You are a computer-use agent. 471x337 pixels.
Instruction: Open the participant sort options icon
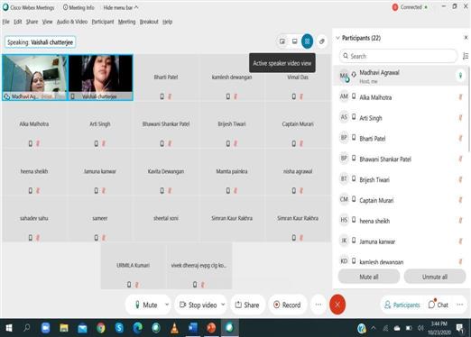pyautogui.click(x=466, y=56)
